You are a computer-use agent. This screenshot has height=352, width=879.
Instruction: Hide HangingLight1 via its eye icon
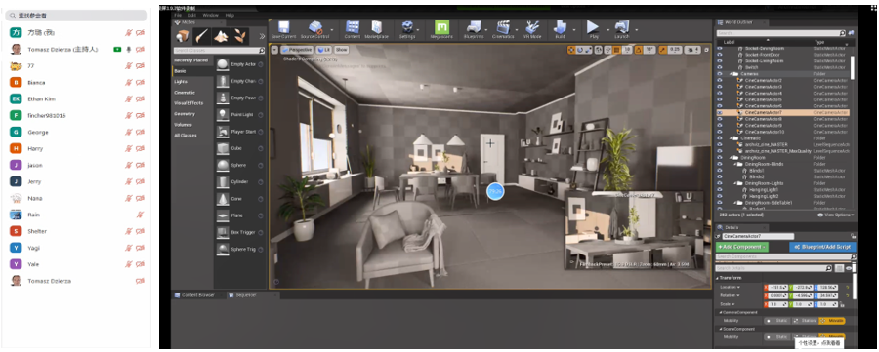tap(720, 190)
